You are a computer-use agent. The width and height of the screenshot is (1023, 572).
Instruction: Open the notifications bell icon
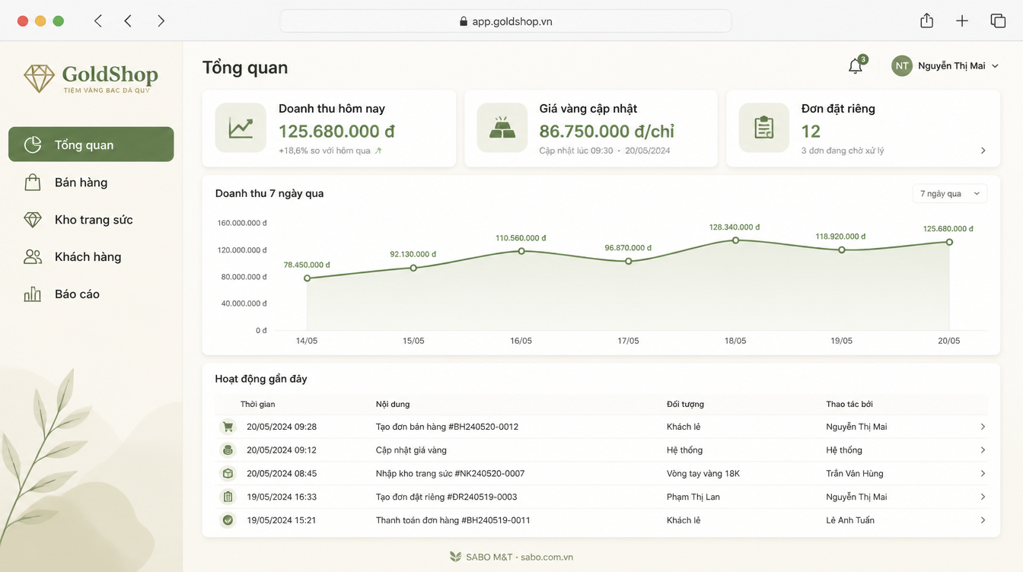(x=856, y=66)
